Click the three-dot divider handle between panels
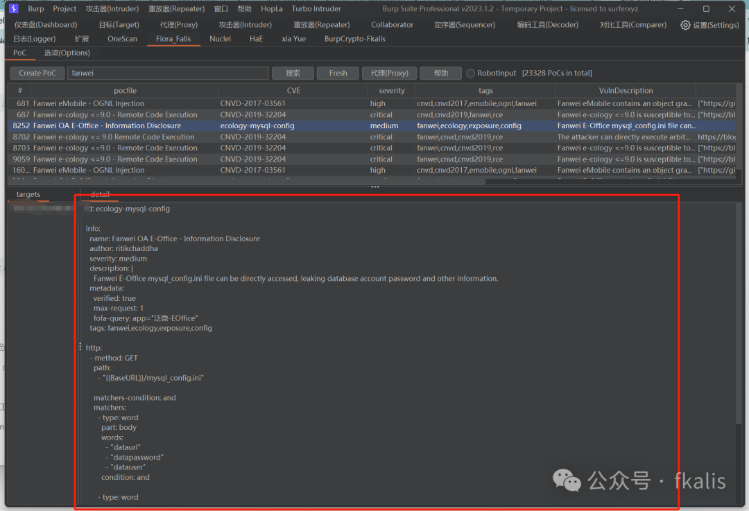Screen dimensions: 749x511 click(x=375, y=187)
